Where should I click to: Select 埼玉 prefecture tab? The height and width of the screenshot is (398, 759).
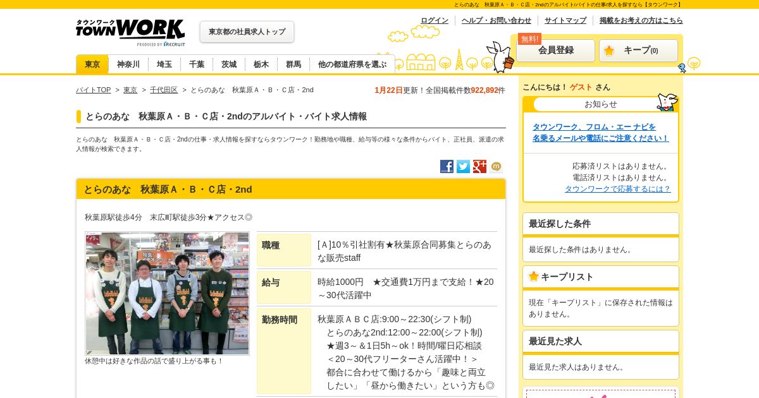164,64
